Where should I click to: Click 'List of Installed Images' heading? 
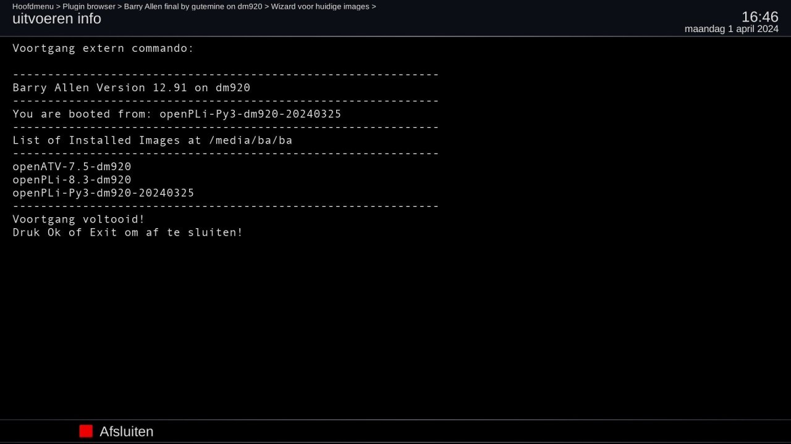pyautogui.click(x=152, y=141)
